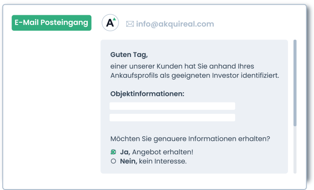Image resolution: width=314 pixels, height=190 pixels.
Task: Click the lower empty scrollbar track
Action: [295, 150]
